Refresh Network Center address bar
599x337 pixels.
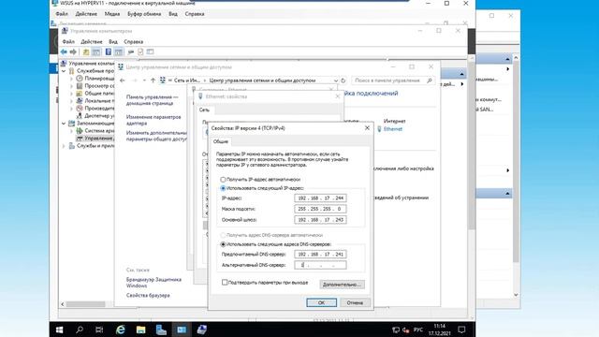pyautogui.click(x=343, y=81)
